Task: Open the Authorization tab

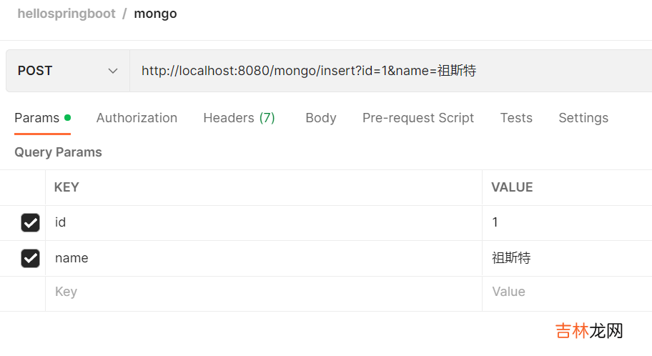Action: click(137, 118)
